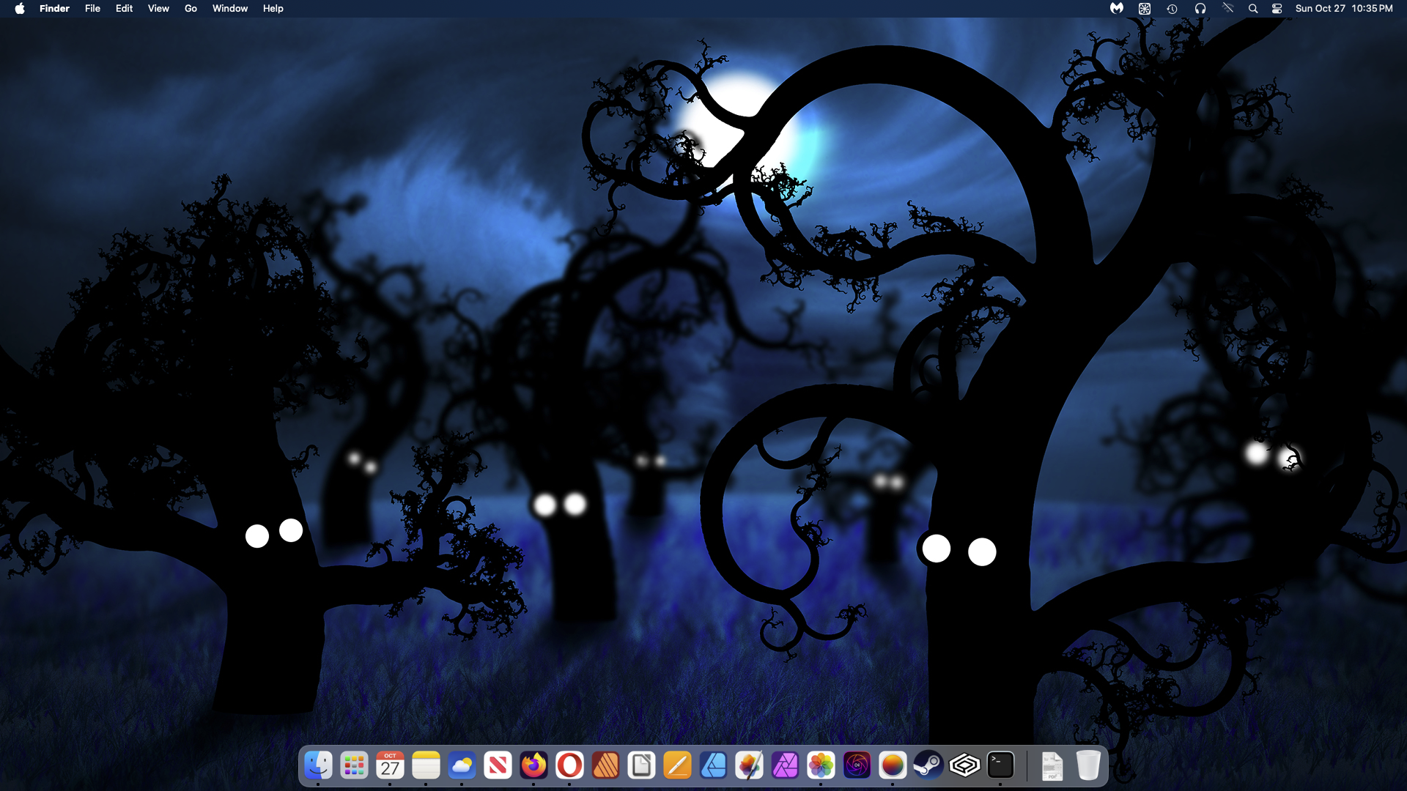Open the hexagon outline app in the Dock
This screenshot has width=1407, height=791.
click(x=964, y=765)
